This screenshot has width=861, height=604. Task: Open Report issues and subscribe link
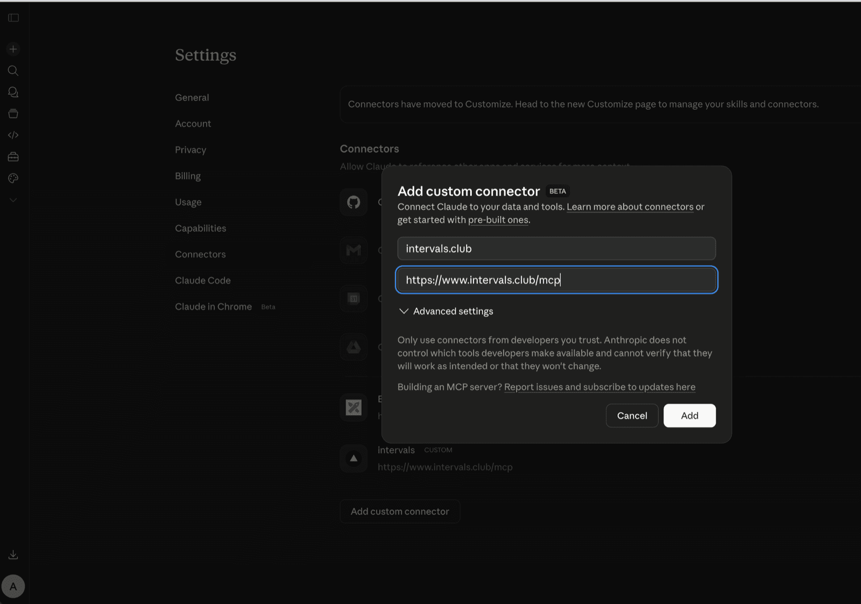point(599,387)
